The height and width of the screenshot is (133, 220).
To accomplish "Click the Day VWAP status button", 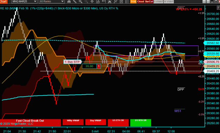I will click(95, 122).
